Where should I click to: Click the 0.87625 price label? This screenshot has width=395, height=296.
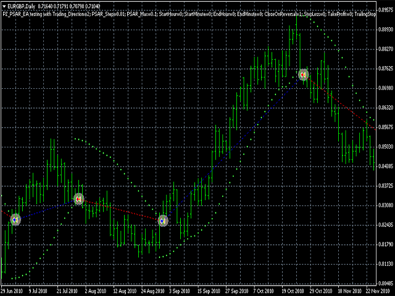click(386, 68)
